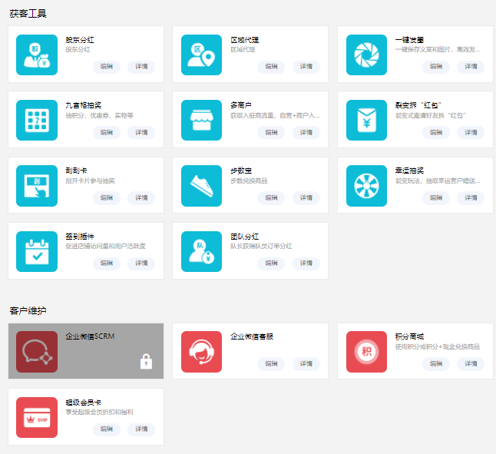Select the locked 企业微信SCRM card
The image size is (496, 454).
pos(86,351)
